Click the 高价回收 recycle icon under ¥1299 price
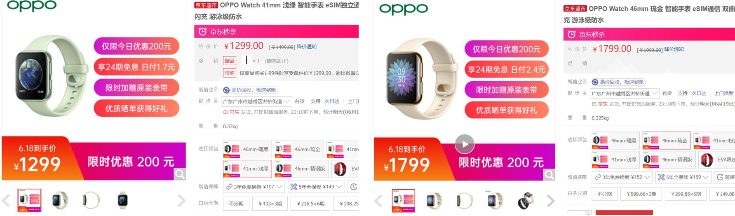The image size is (735, 216). coord(226,90)
